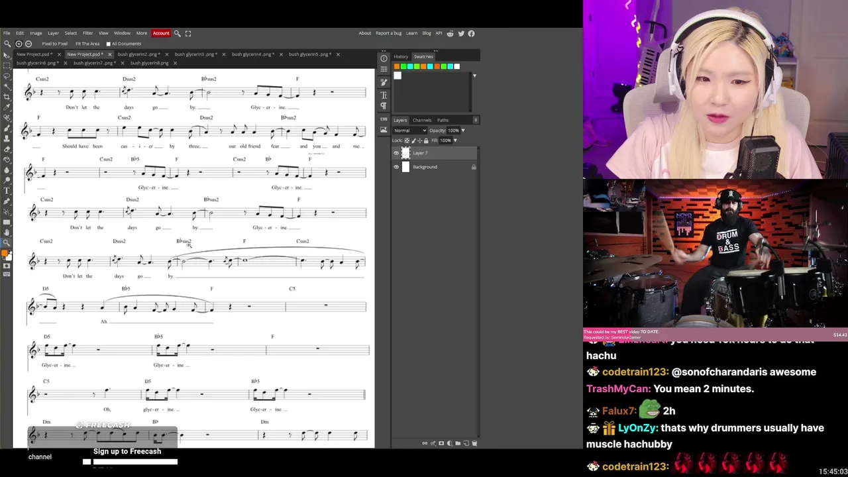Open the Layers panel menu button
This screenshot has width=848, height=477.
pos(476,120)
